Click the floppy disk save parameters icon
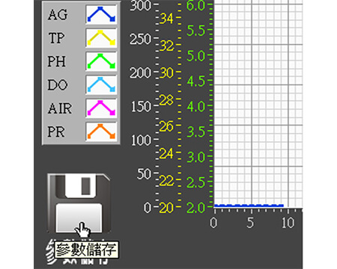 click(x=79, y=204)
